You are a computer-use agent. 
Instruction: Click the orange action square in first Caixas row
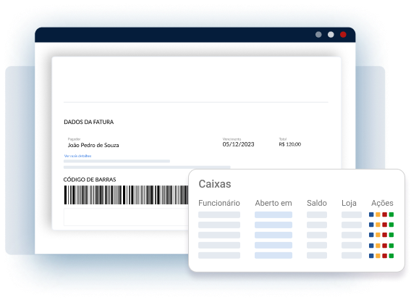pos(378,214)
